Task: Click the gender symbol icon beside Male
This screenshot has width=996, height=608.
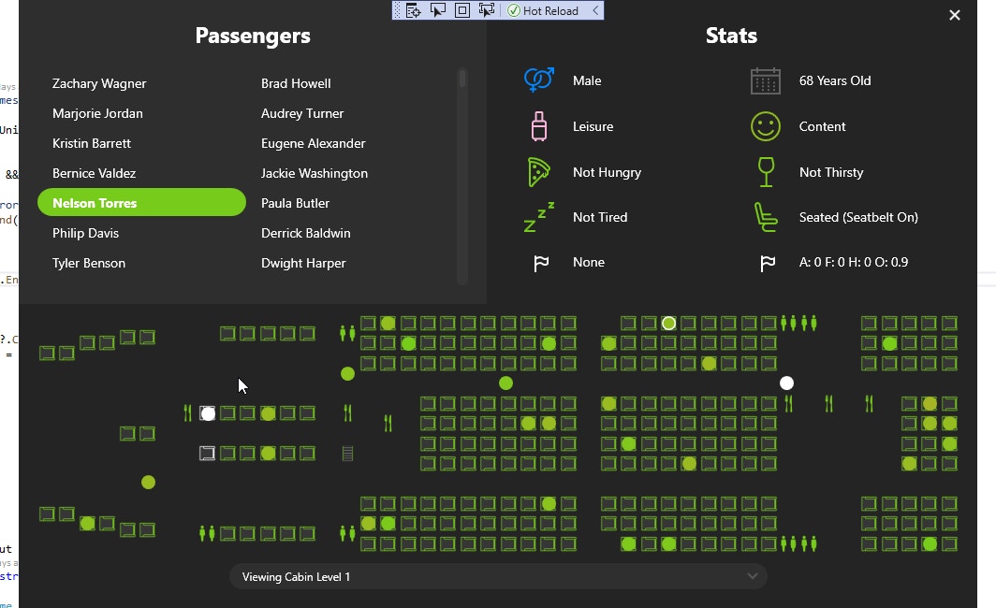Action: [539, 80]
